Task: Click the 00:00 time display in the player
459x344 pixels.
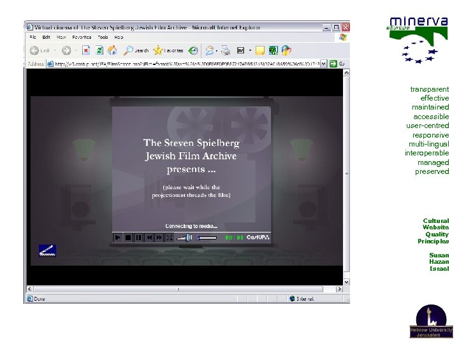Action: (x=234, y=238)
